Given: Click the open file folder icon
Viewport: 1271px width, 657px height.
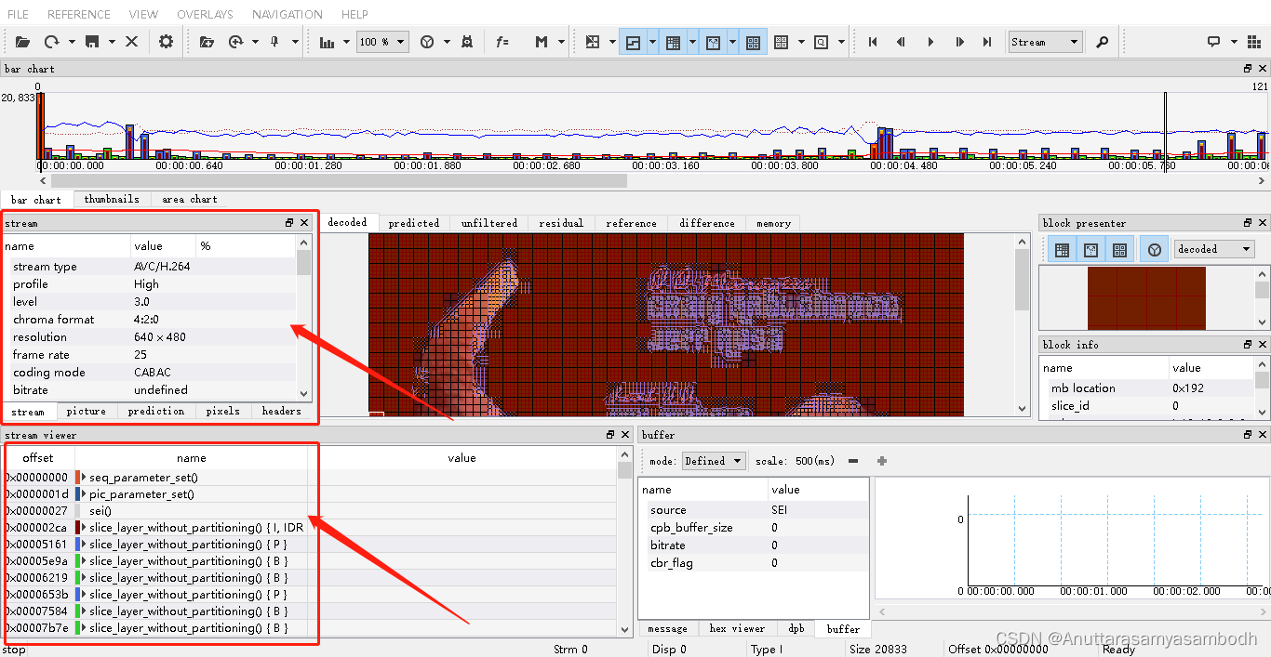Looking at the screenshot, I should 22,42.
